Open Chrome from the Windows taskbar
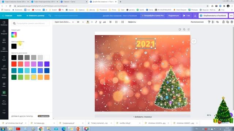Screen dimensions: 234x131 pos(41,129)
